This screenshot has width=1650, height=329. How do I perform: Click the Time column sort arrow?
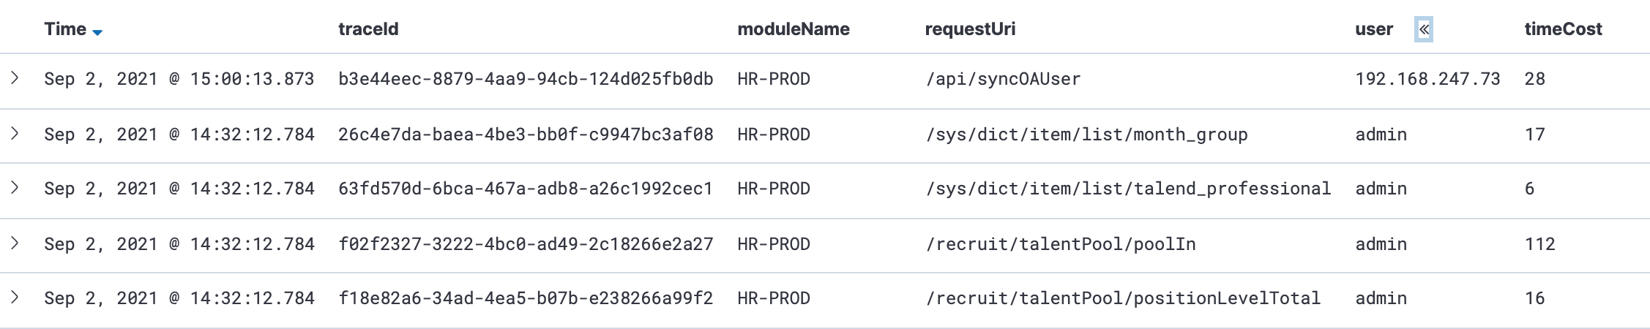97,32
